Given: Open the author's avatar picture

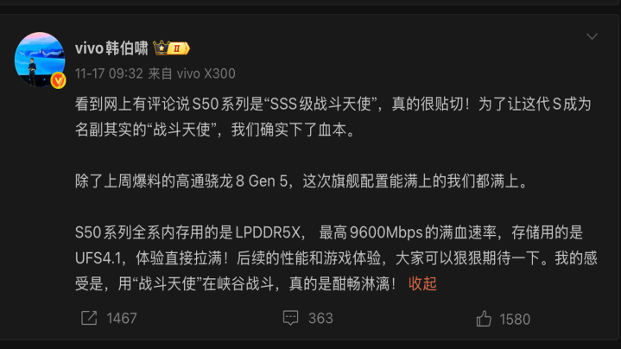Looking at the screenshot, I should [40, 59].
